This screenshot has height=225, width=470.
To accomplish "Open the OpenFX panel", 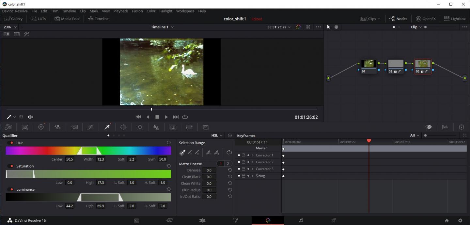I will [x=426, y=19].
